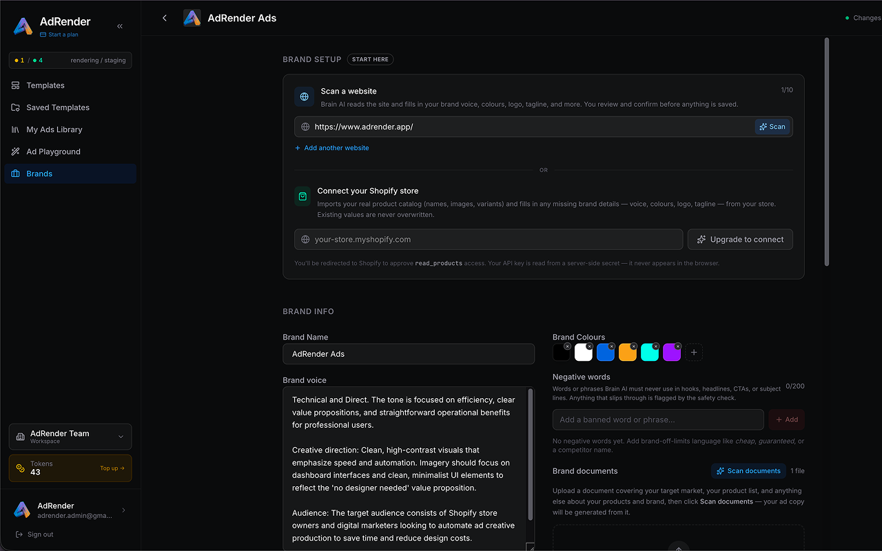Click the Add negative word button
The height and width of the screenshot is (551, 882).
(786, 419)
